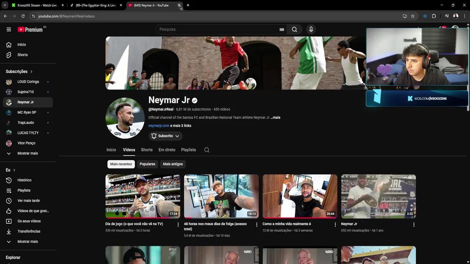
Task: View site information icon in address bar
Action: [x=33, y=16]
